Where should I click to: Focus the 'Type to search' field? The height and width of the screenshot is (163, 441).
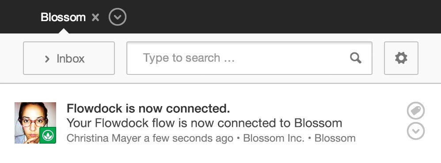(249, 58)
